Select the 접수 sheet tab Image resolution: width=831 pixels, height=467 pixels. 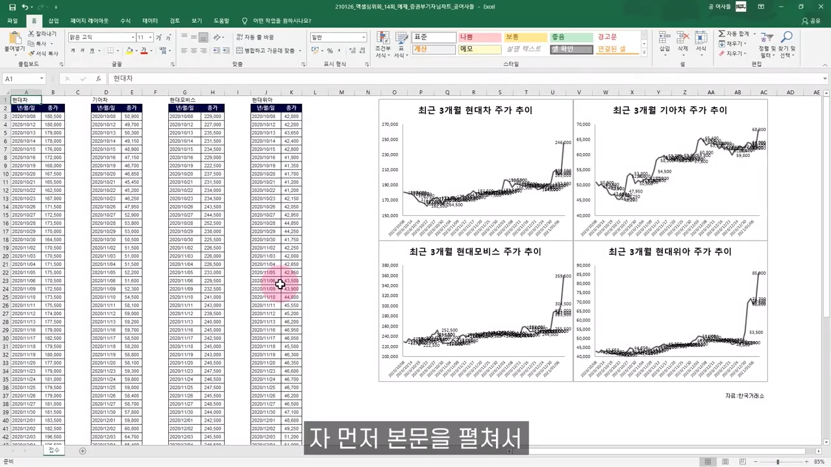click(x=53, y=450)
